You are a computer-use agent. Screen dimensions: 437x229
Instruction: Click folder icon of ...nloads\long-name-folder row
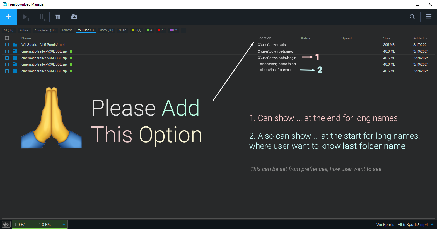click(15, 64)
